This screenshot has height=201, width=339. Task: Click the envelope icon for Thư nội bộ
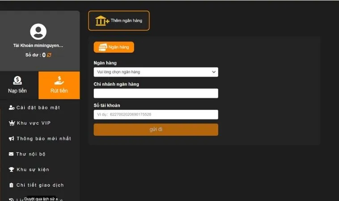[x=12, y=154]
